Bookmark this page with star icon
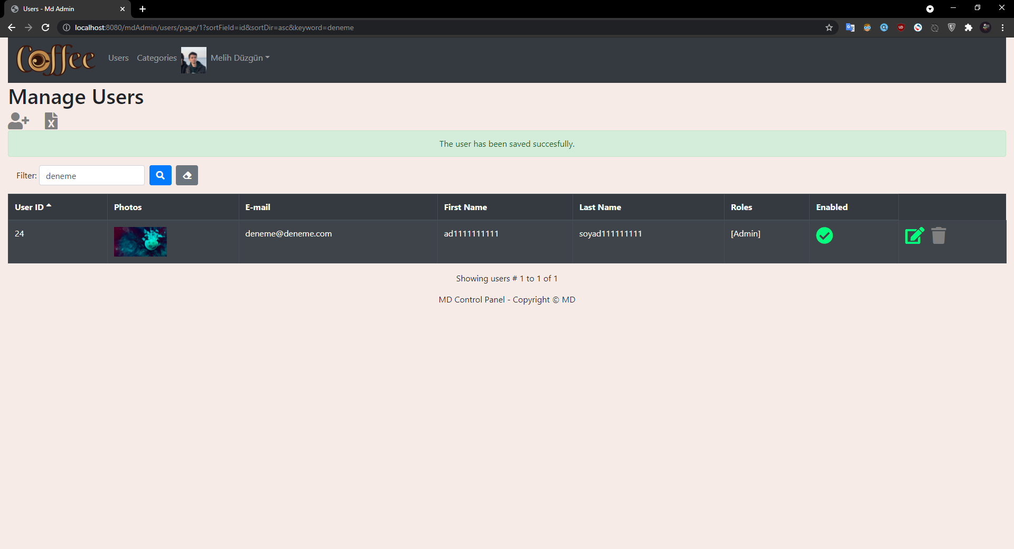 (x=829, y=27)
